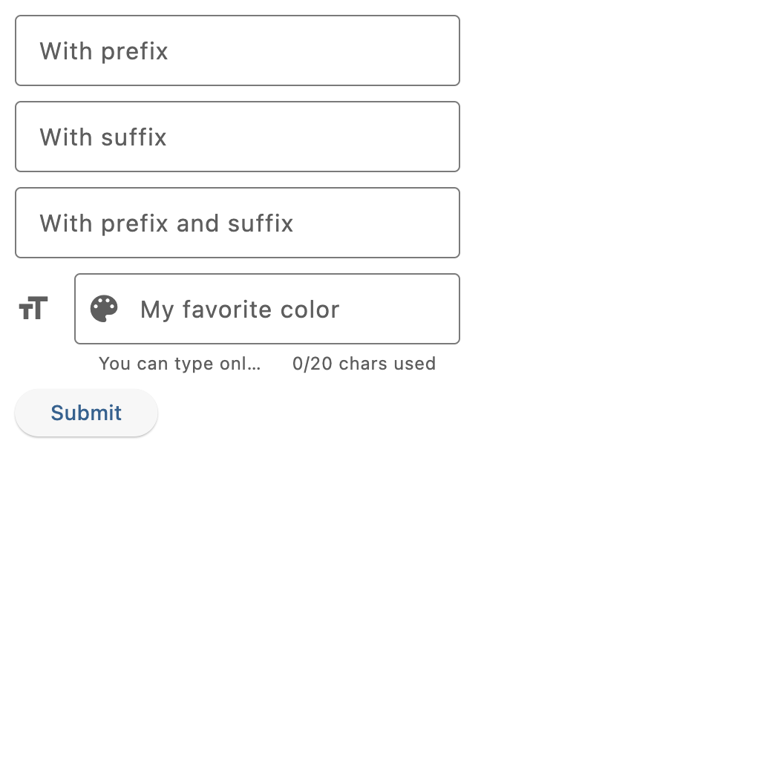Click the Submit button
Viewport: 772px width, 772px height.
pyautogui.click(x=86, y=413)
